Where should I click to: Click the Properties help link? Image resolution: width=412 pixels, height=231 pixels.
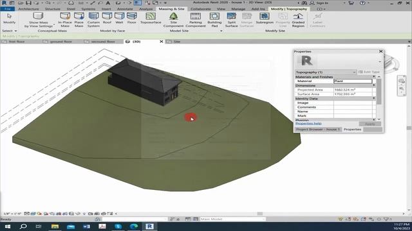(308, 123)
